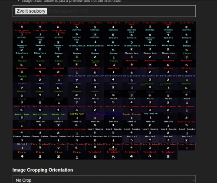Select the True Hero 3 thumbnail
217x183 pixels.
[x=150, y=25]
